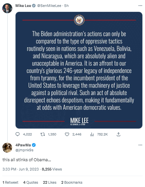Share Mike Lee's tweet via upload icon
Screen dimensions: 145x187
pos(118,134)
